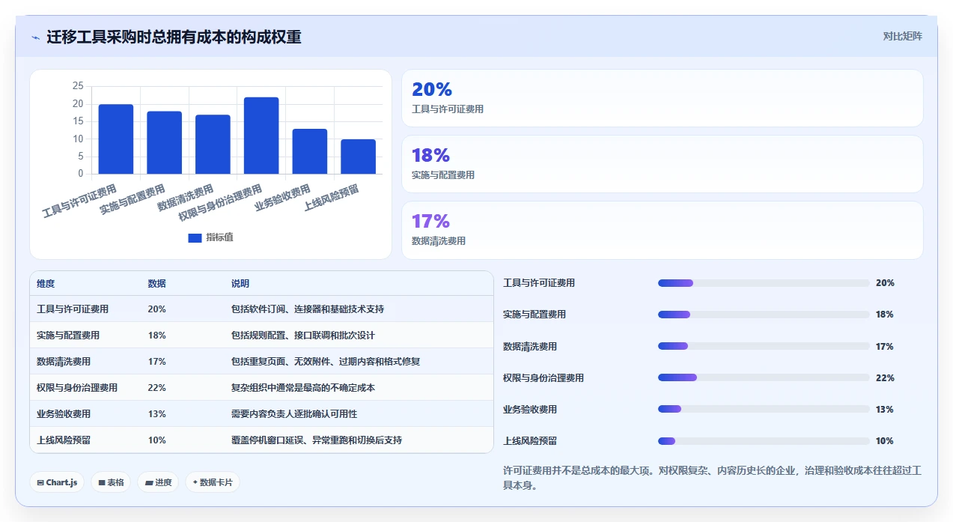Click the 数据 column header
953x522 pixels.
click(x=157, y=284)
